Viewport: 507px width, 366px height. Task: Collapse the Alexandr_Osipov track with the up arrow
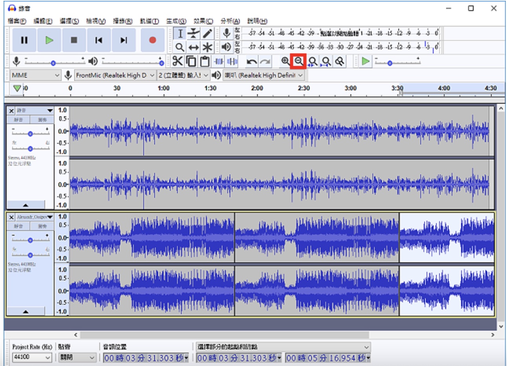26,312
